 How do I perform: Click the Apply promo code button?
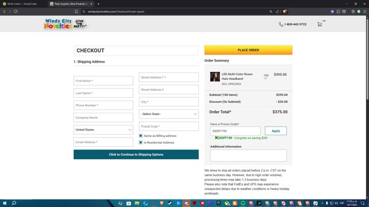tap(276, 131)
